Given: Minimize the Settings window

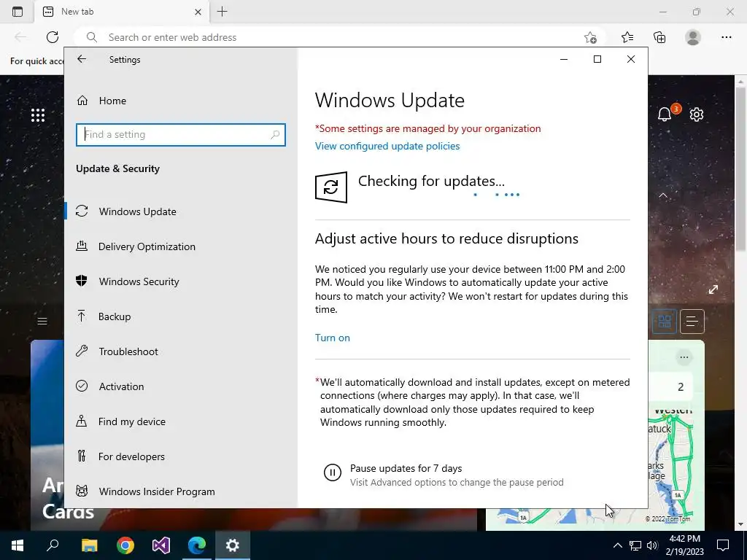Looking at the screenshot, I should point(564,59).
